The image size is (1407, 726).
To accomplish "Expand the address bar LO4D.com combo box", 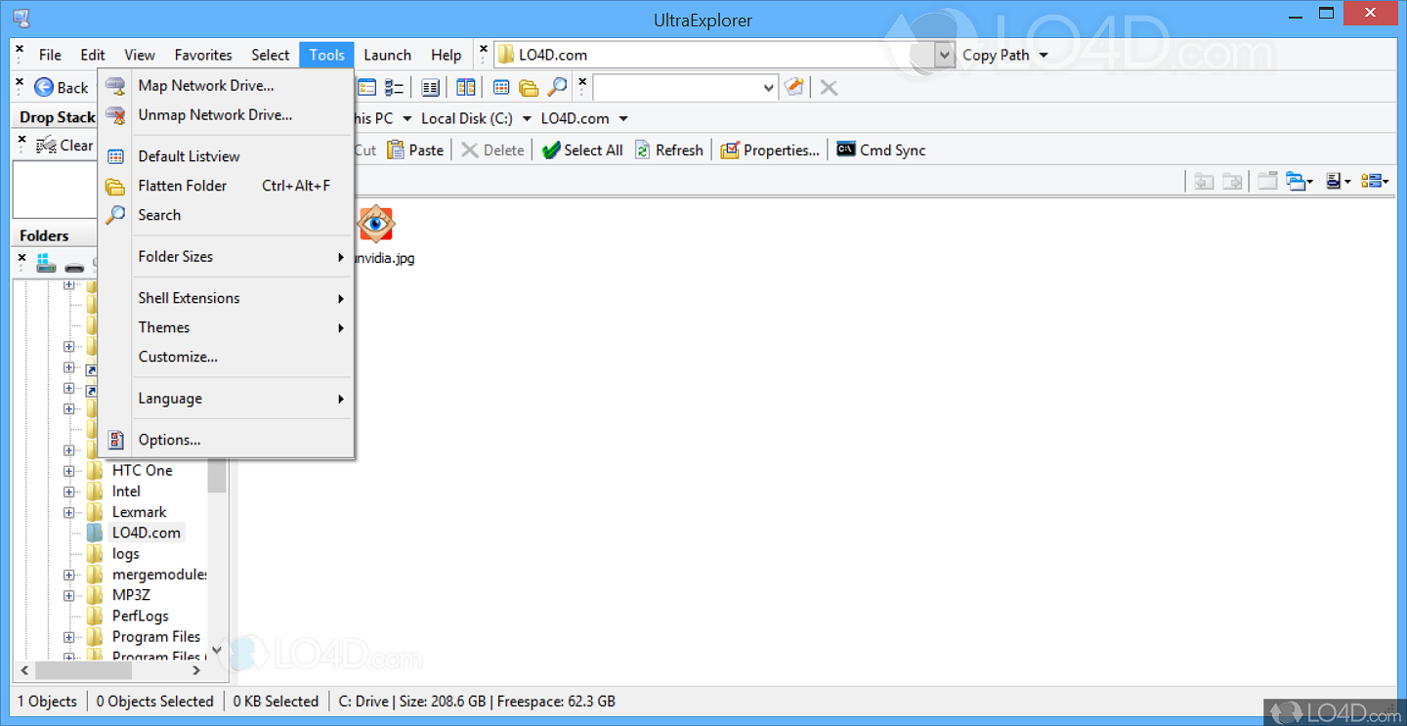I will 944,56.
